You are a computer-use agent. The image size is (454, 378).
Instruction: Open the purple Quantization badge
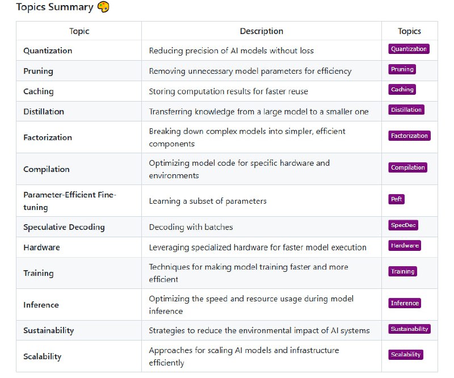click(x=409, y=49)
